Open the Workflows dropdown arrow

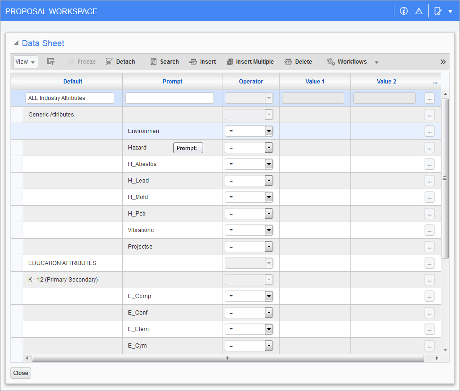(376, 62)
